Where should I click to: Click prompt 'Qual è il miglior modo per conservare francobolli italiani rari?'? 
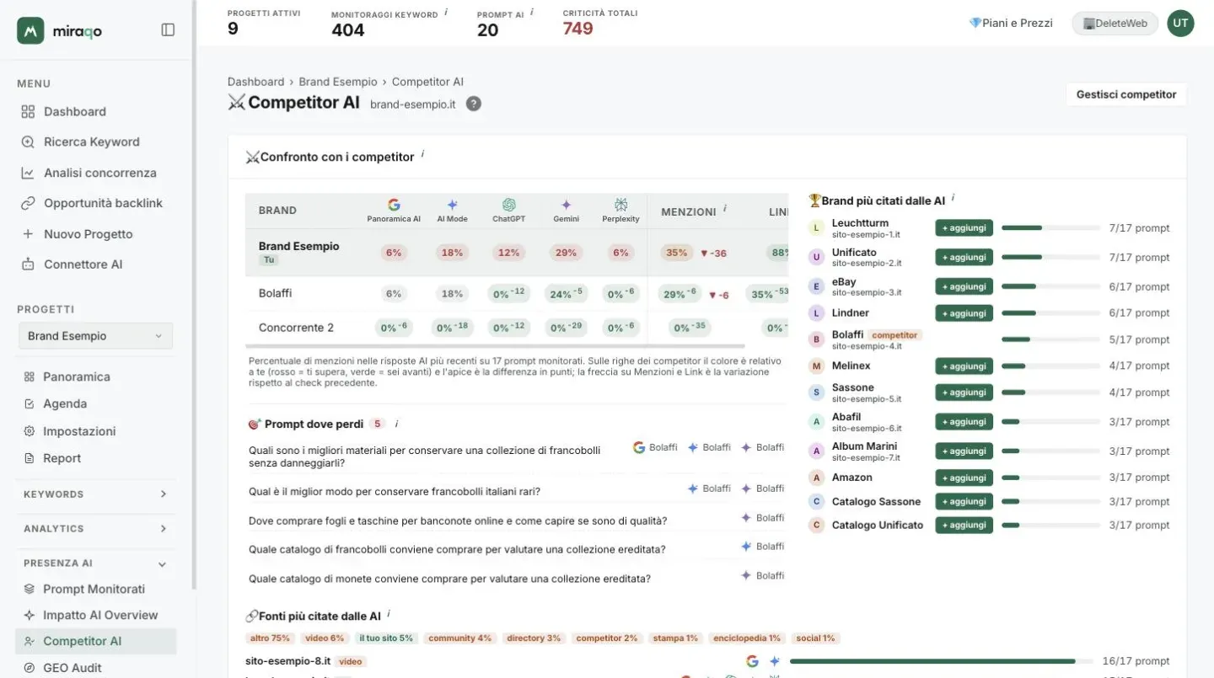(x=395, y=492)
